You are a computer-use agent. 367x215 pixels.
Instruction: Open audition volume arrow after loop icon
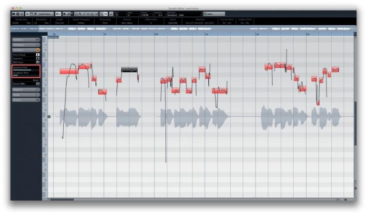(72, 13)
